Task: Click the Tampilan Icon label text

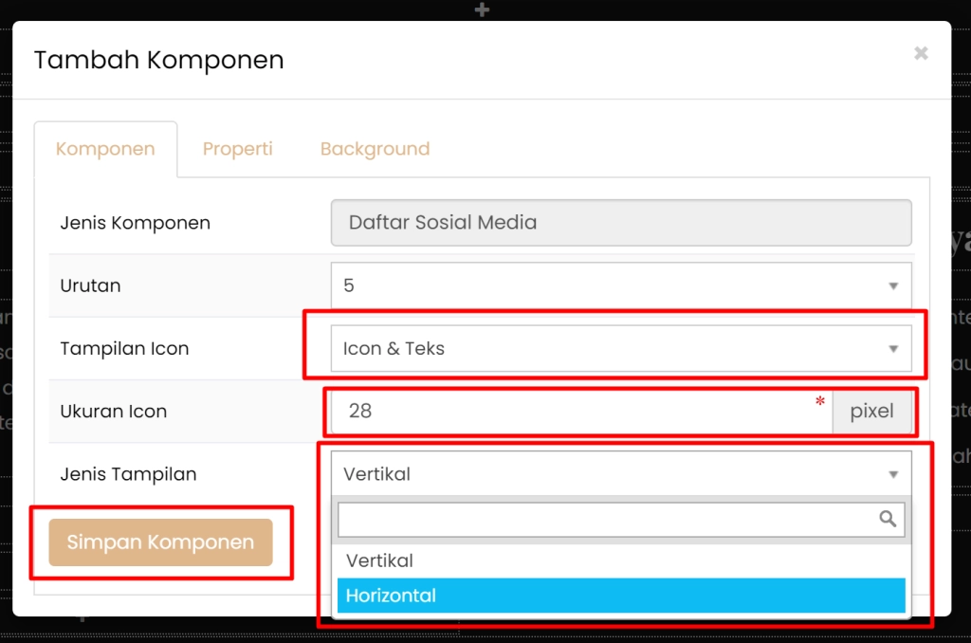Action: (124, 349)
